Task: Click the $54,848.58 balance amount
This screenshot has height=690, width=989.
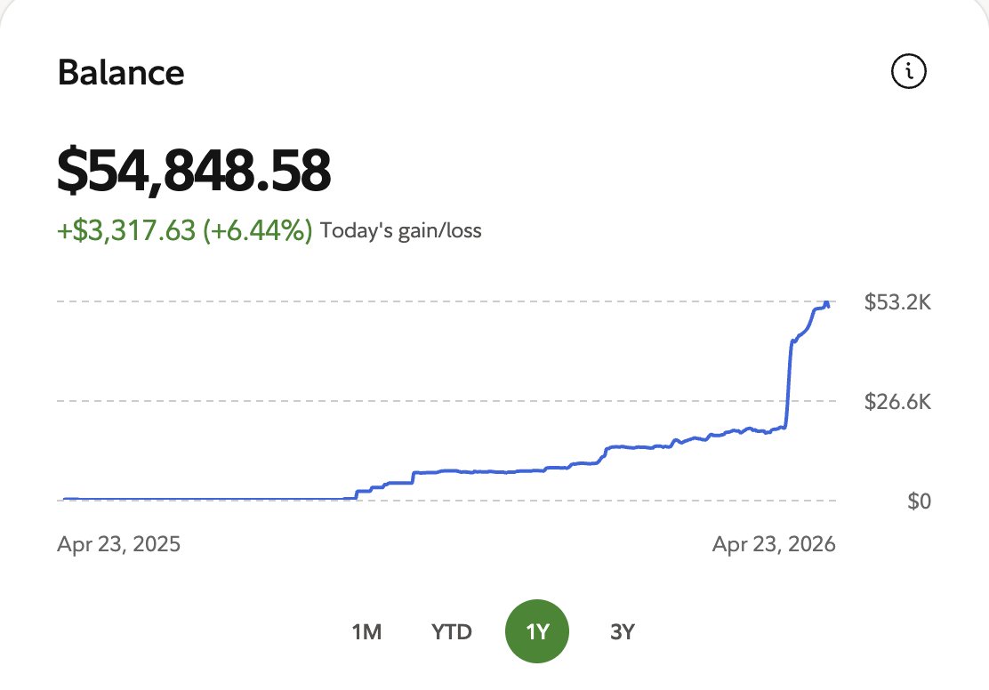Action: pyautogui.click(x=194, y=171)
